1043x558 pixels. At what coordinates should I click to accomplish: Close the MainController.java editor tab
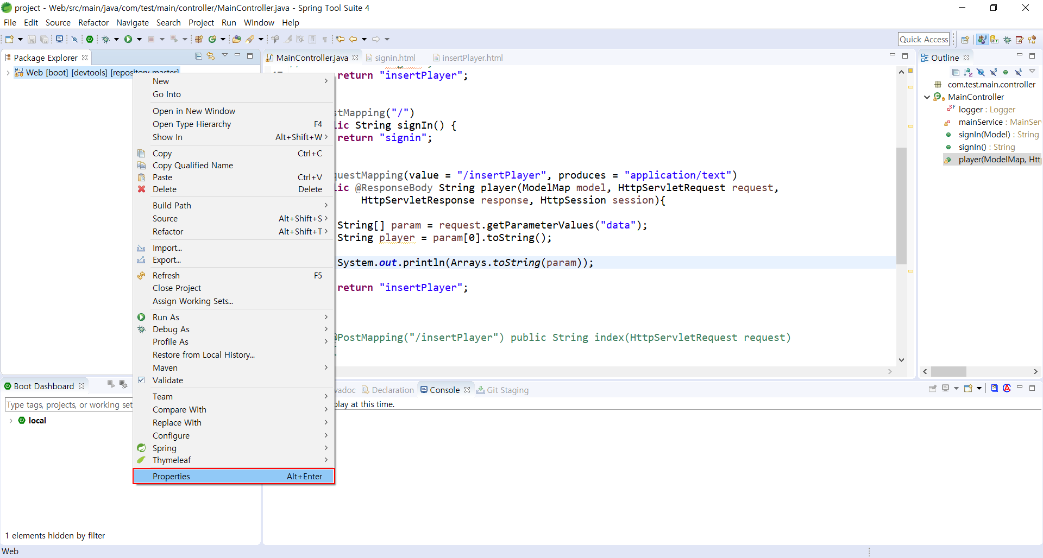click(x=355, y=57)
